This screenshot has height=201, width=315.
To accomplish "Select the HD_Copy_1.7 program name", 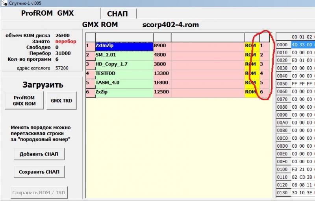I will click(124, 64).
